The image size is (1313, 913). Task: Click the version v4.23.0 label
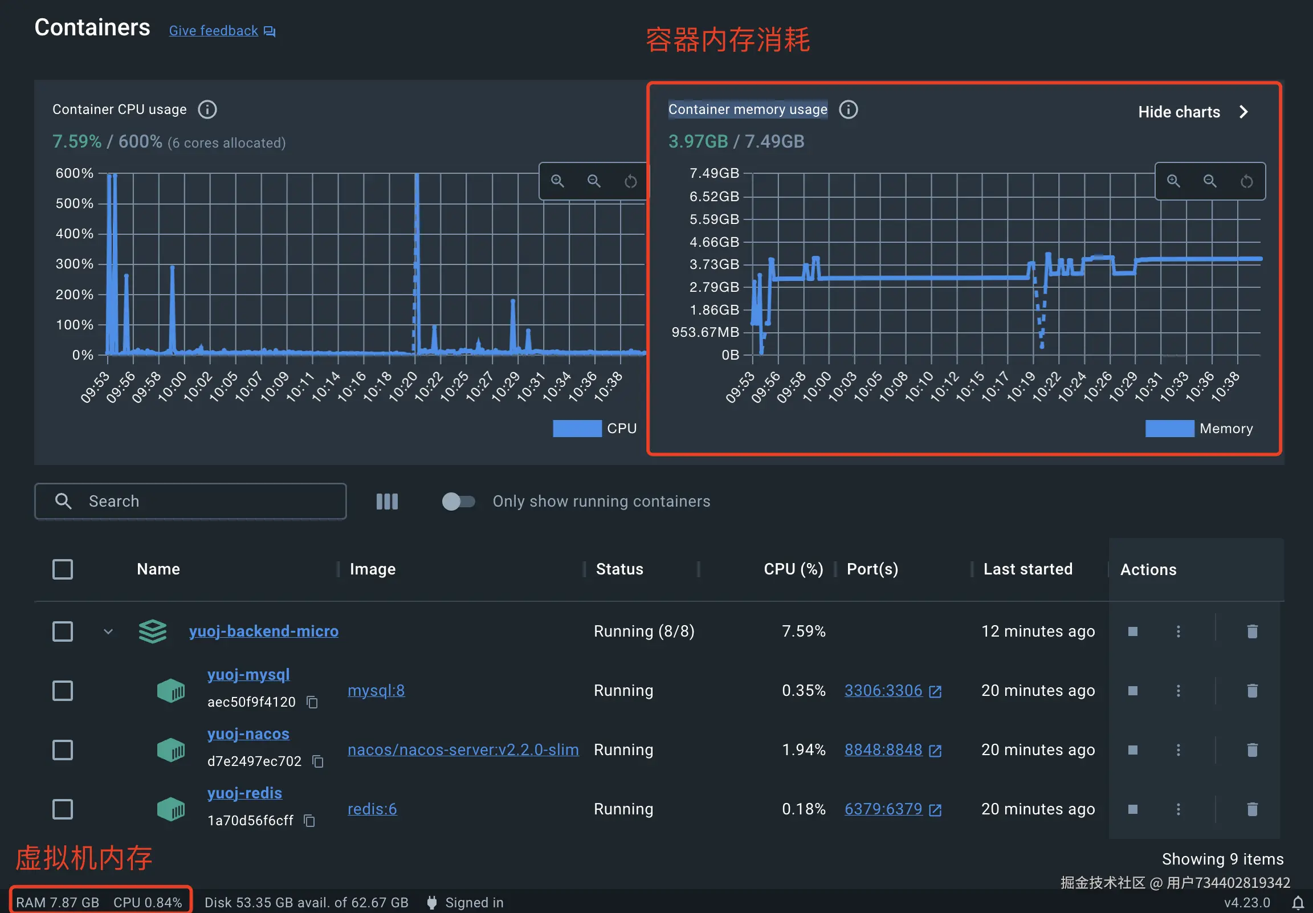pyautogui.click(x=1247, y=903)
